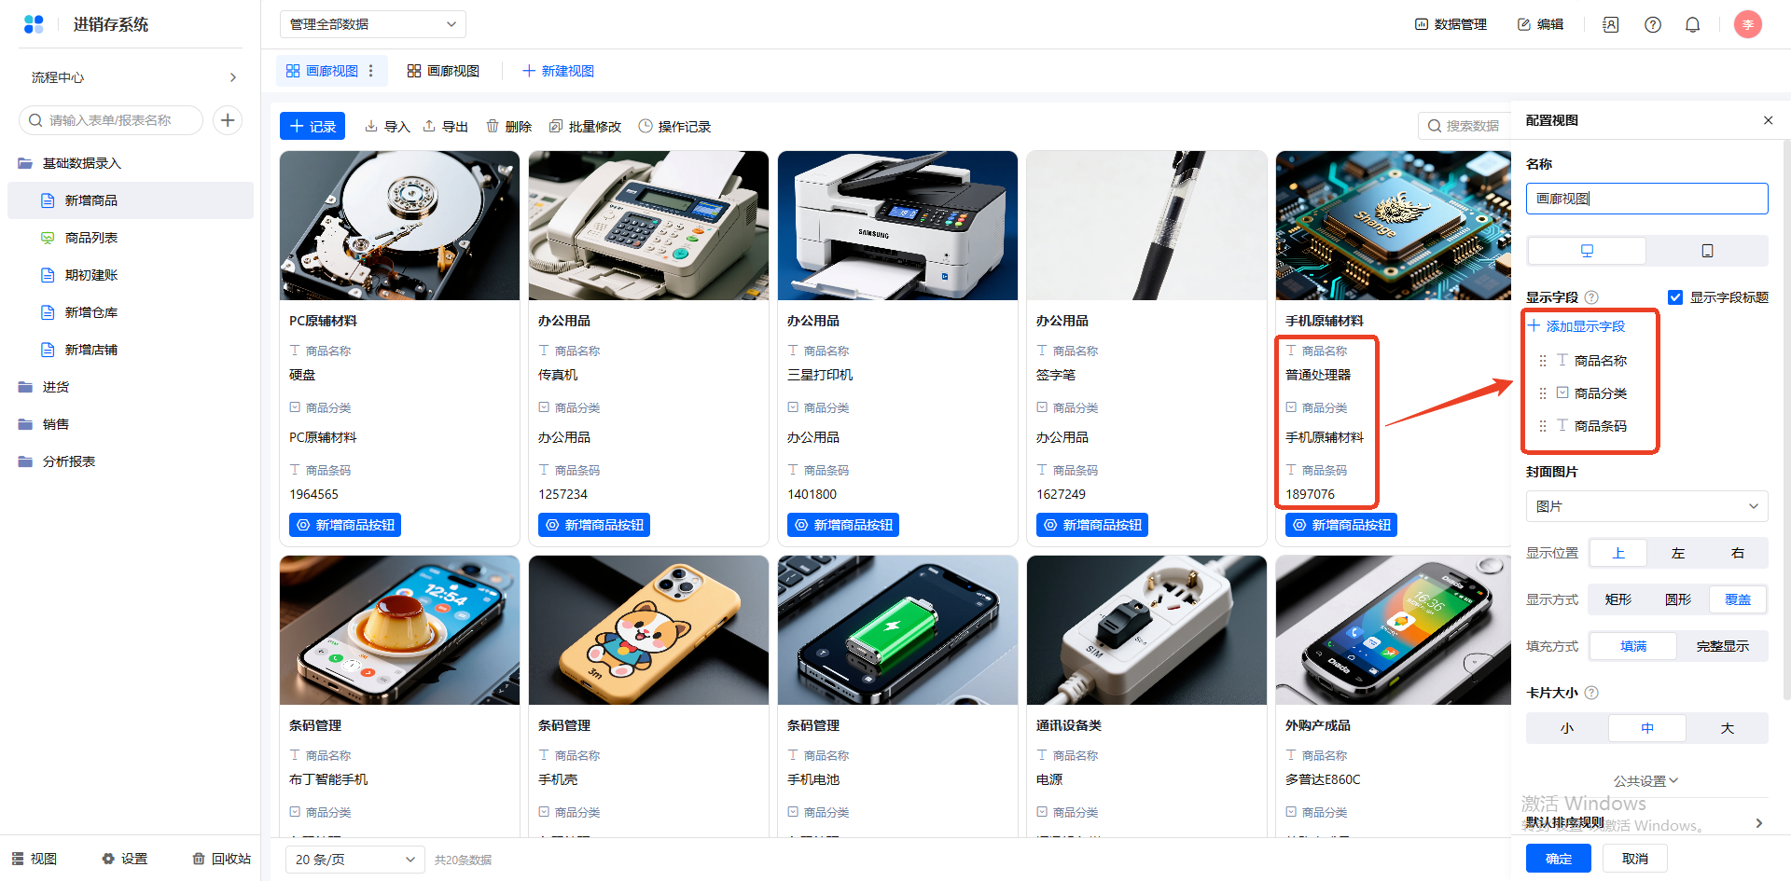Open the help question mark icon

click(1652, 25)
